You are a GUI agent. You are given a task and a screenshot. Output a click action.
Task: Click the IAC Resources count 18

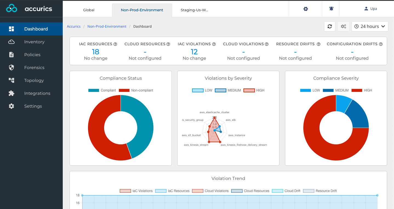click(x=96, y=52)
